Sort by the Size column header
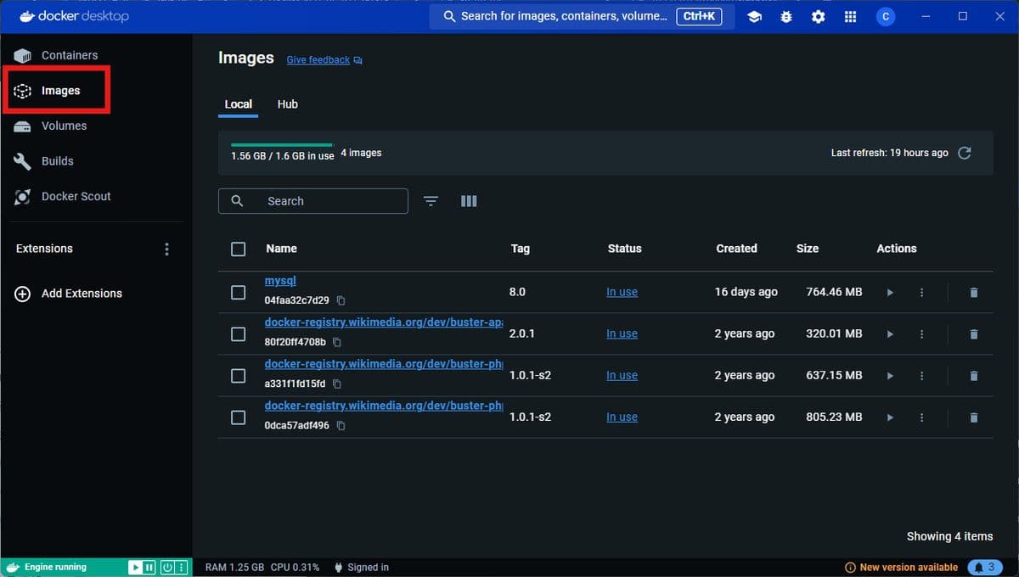Viewport: 1019px width, 577px height. (808, 249)
